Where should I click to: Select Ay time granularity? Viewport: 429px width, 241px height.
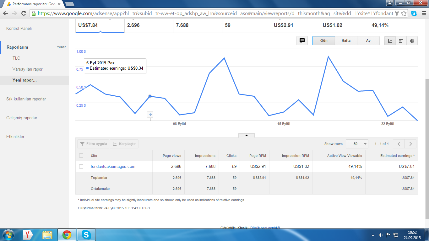pyautogui.click(x=368, y=41)
